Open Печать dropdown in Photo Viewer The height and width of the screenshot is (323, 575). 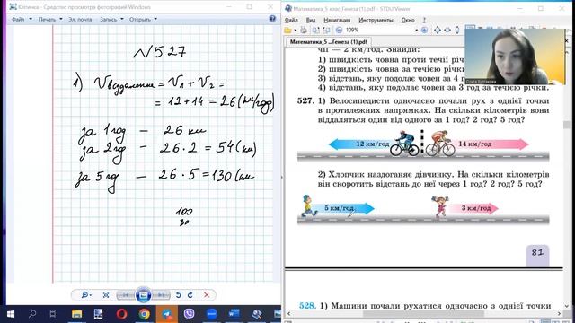coord(50,19)
